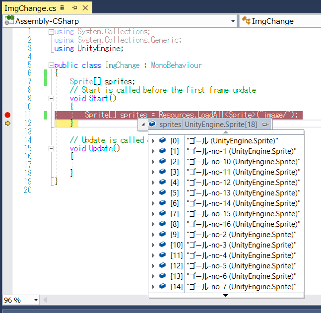Expand array element [0]
This screenshot has width=321, height=313.
[x=153, y=141]
